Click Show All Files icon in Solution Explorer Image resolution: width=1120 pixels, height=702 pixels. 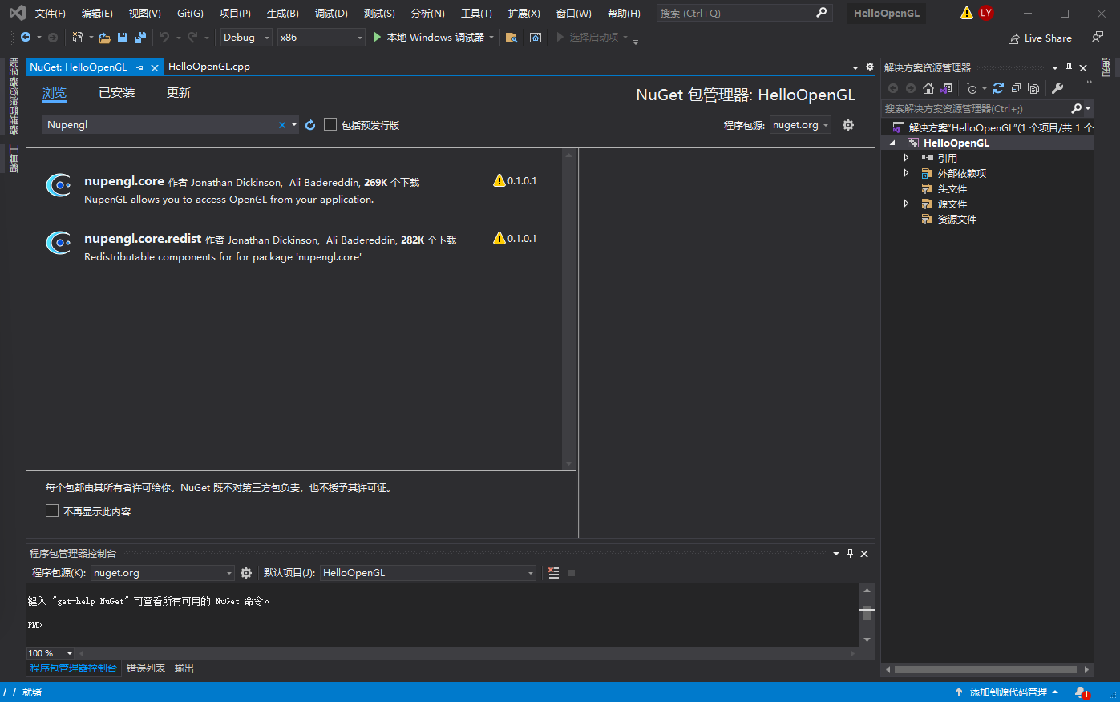1033,88
